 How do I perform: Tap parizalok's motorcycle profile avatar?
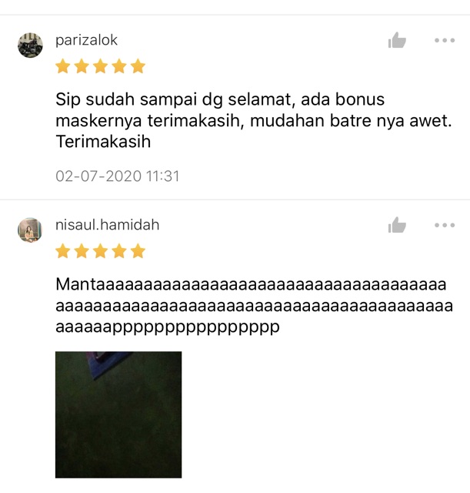coord(30,45)
